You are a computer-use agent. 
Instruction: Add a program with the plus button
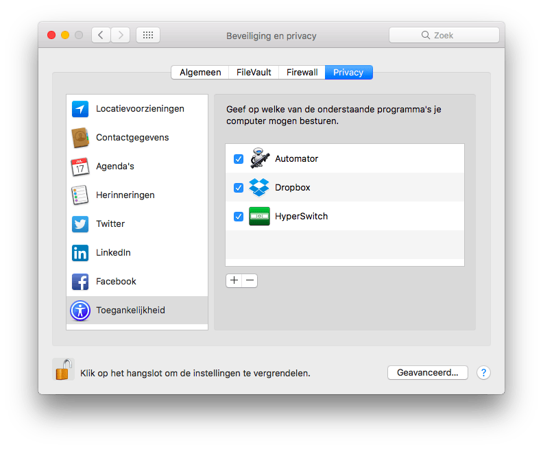[x=234, y=280]
